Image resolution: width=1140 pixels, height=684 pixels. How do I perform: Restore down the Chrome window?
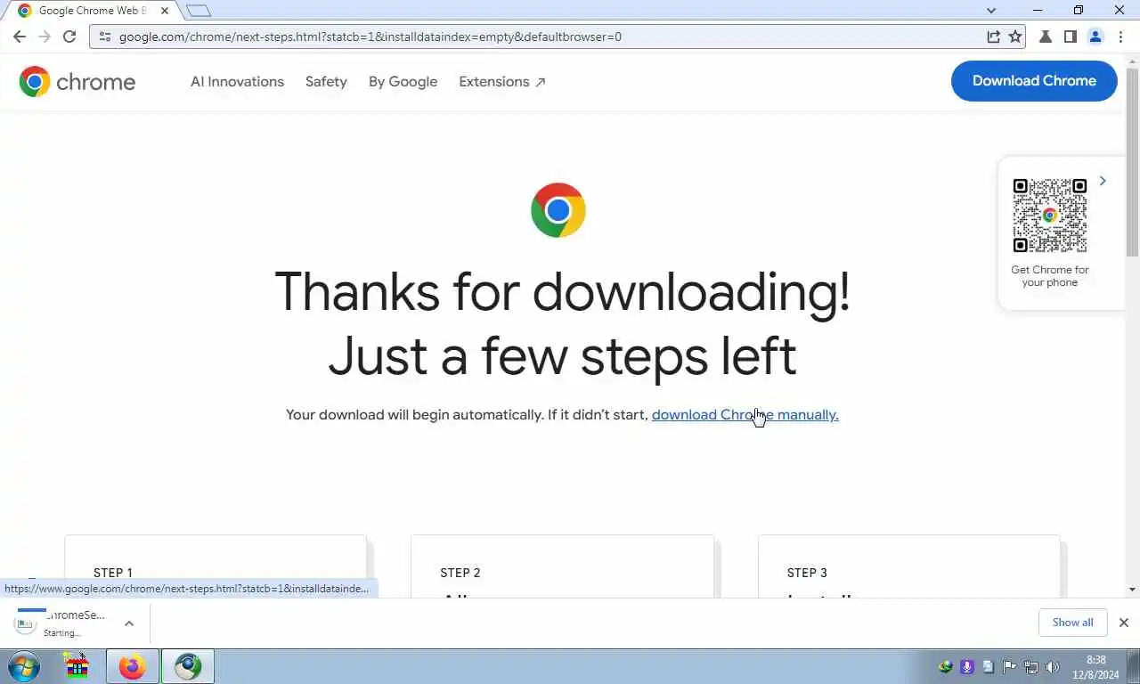1079,11
